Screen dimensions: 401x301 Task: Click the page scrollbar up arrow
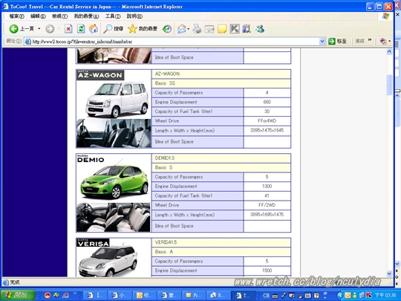(389, 51)
